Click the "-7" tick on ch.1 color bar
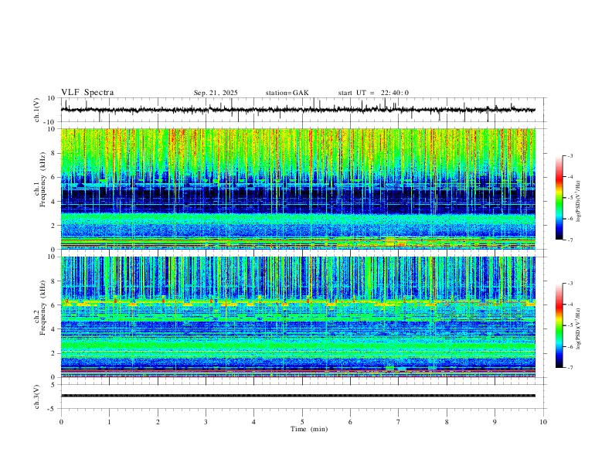Screen dimensions: 612x473 coord(569,240)
